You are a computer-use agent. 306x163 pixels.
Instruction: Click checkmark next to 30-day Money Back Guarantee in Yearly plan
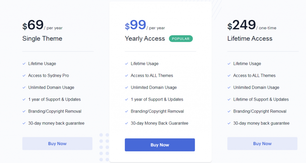(126, 123)
